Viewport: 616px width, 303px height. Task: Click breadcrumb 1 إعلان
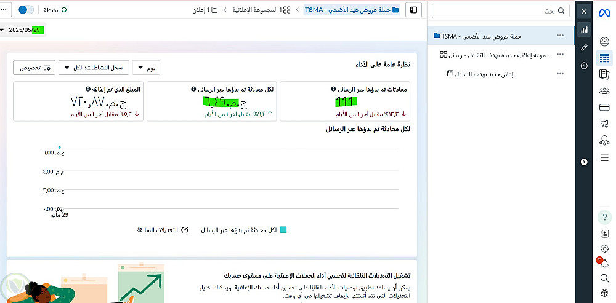click(205, 10)
